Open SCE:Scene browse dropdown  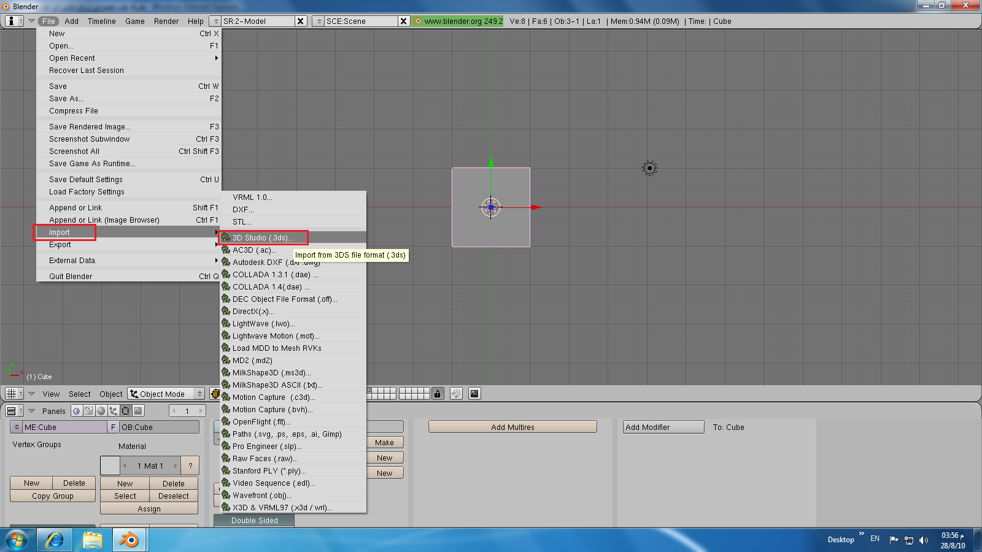click(319, 21)
